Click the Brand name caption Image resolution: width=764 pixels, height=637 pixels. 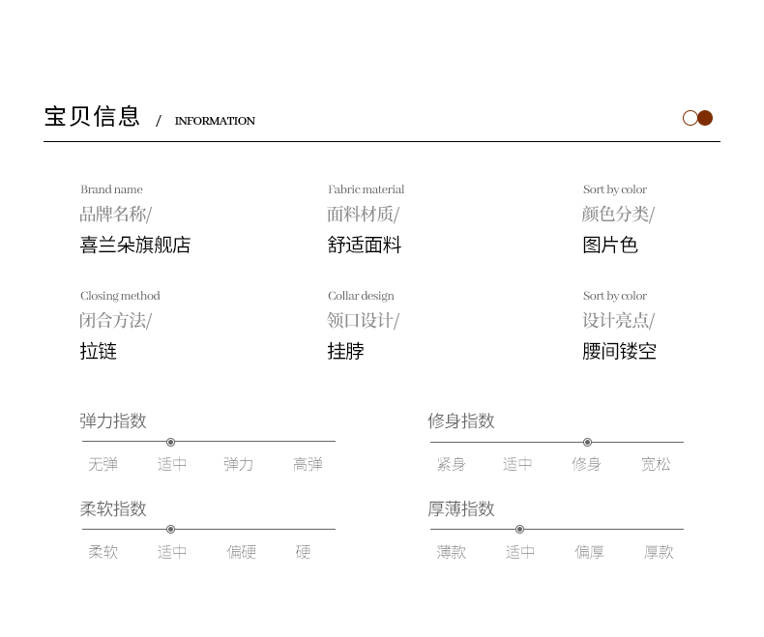pyautogui.click(x=111, y=188)
